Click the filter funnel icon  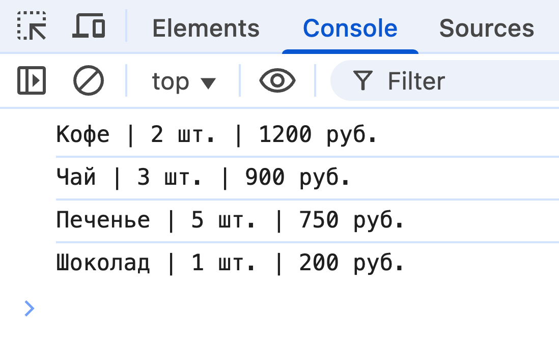click(362, 80)
